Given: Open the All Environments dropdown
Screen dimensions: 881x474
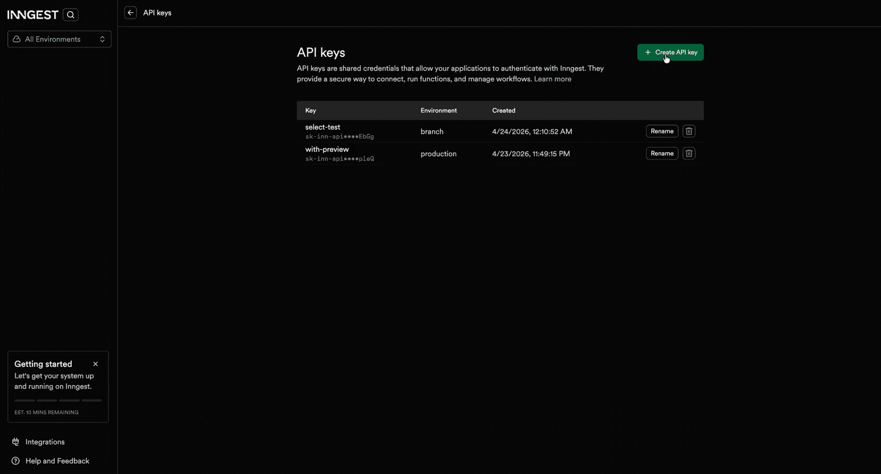Looking at the screenshot, I should click(59, 39).
